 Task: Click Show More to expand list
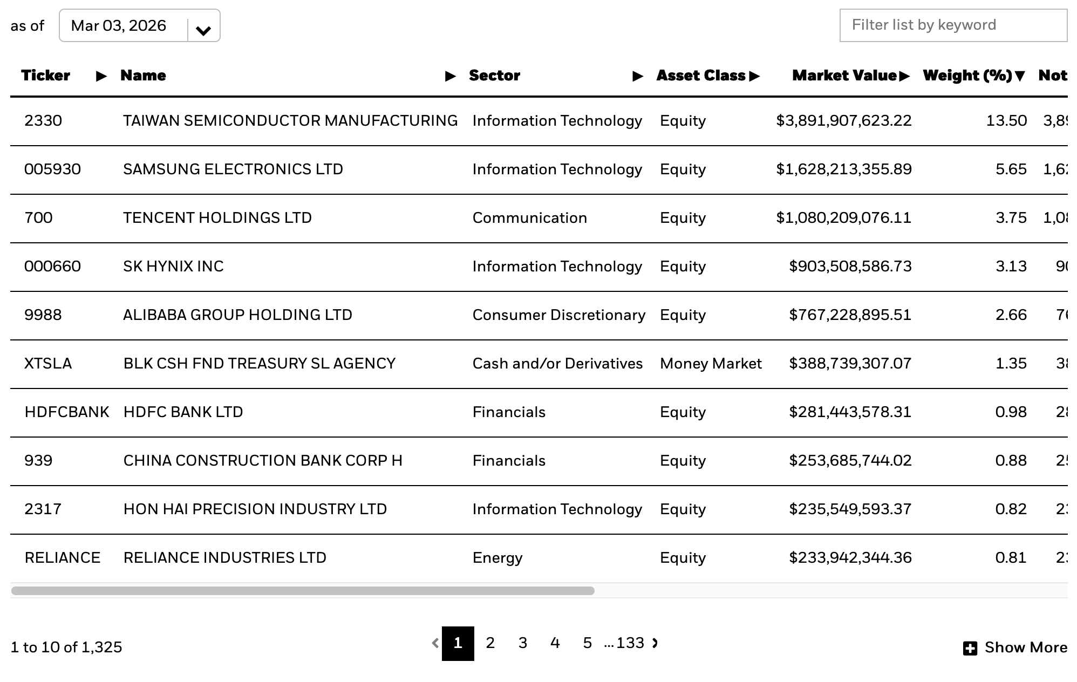(1025, 647)
